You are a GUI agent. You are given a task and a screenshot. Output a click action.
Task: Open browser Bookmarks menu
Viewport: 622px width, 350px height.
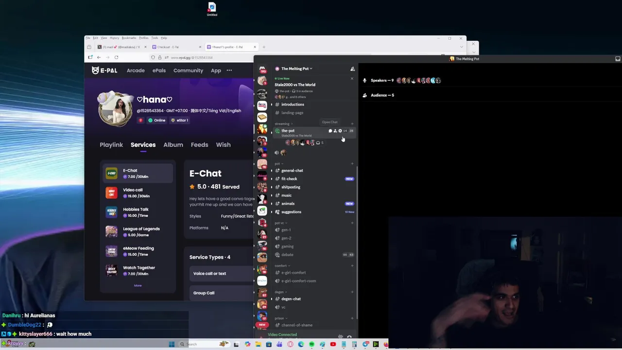click(x=129, y=38)
